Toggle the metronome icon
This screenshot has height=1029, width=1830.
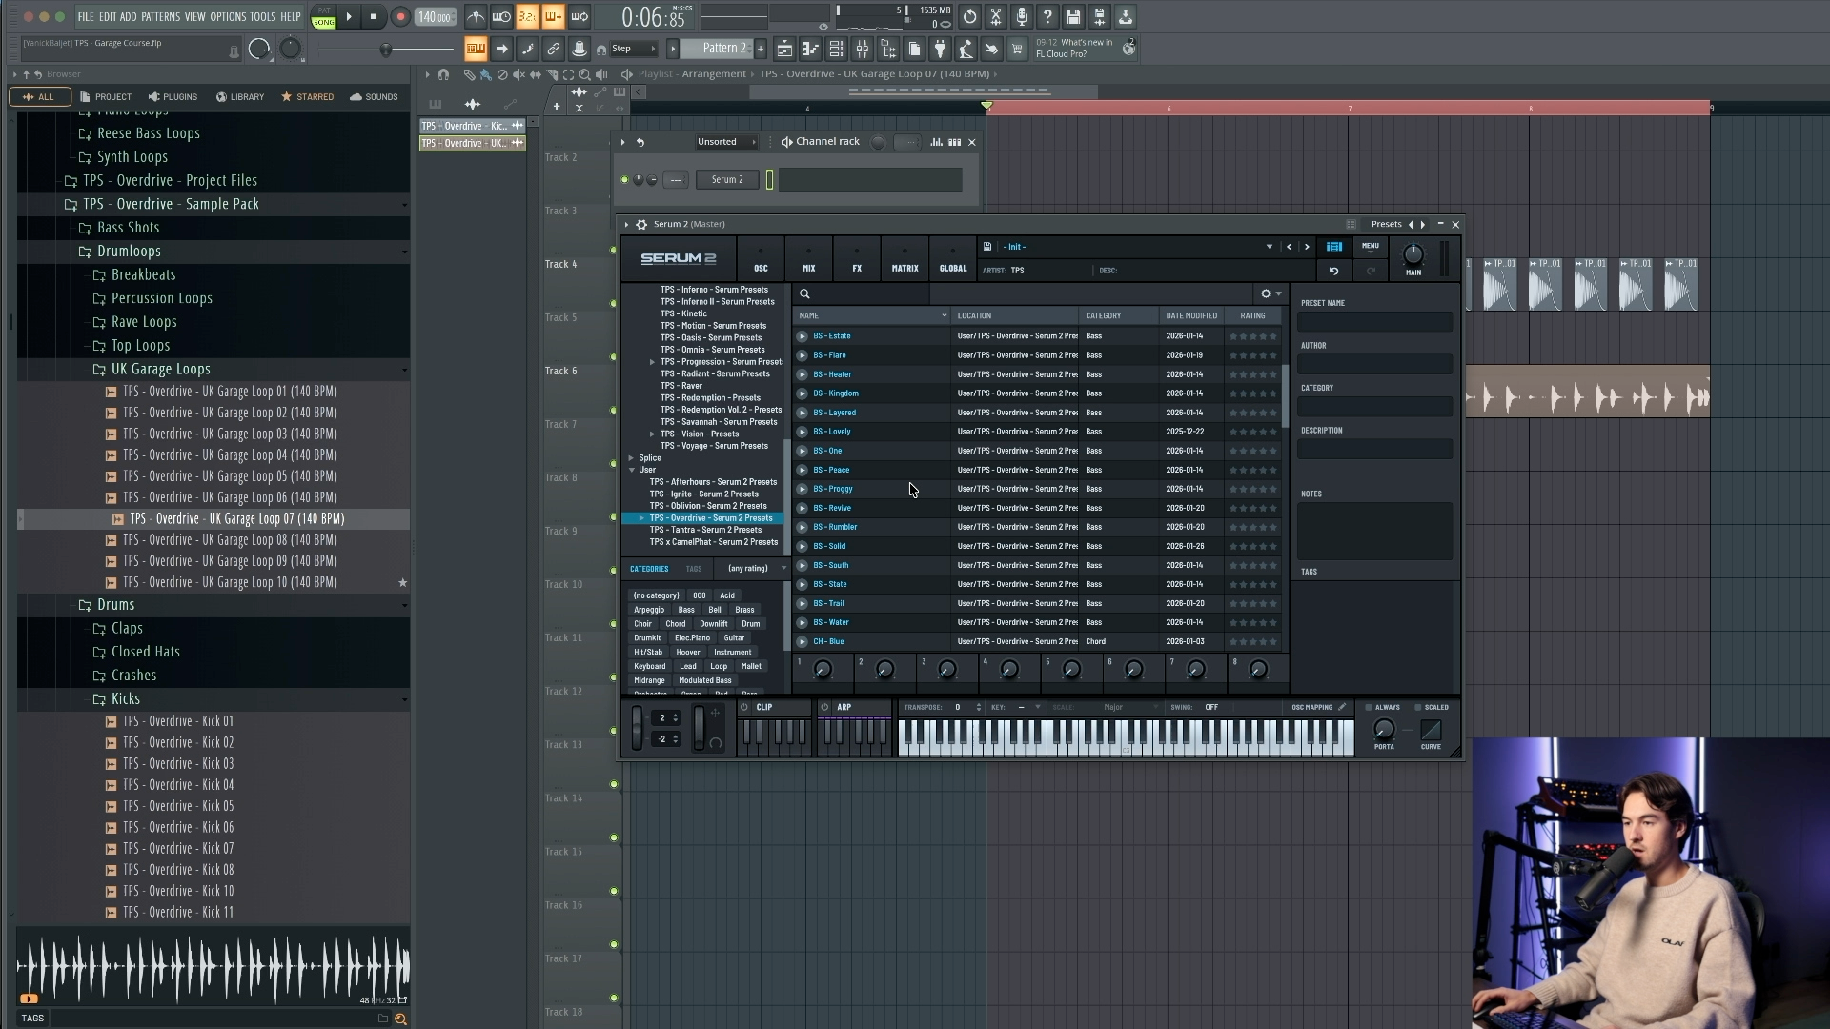click(475, 17)
